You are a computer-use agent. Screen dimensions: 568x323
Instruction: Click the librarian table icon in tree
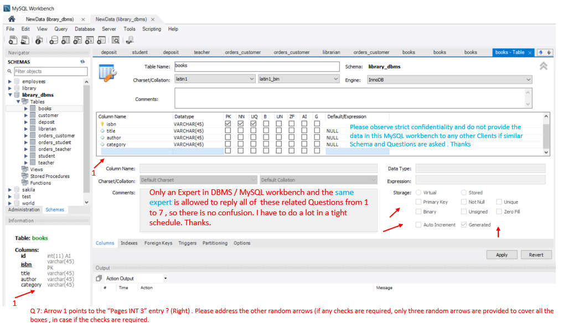[33, 129]
